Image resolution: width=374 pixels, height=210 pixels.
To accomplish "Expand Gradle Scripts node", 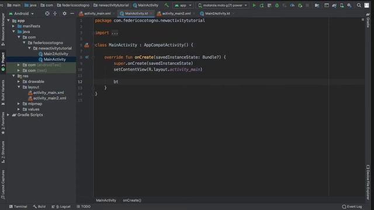I will 8,115.
